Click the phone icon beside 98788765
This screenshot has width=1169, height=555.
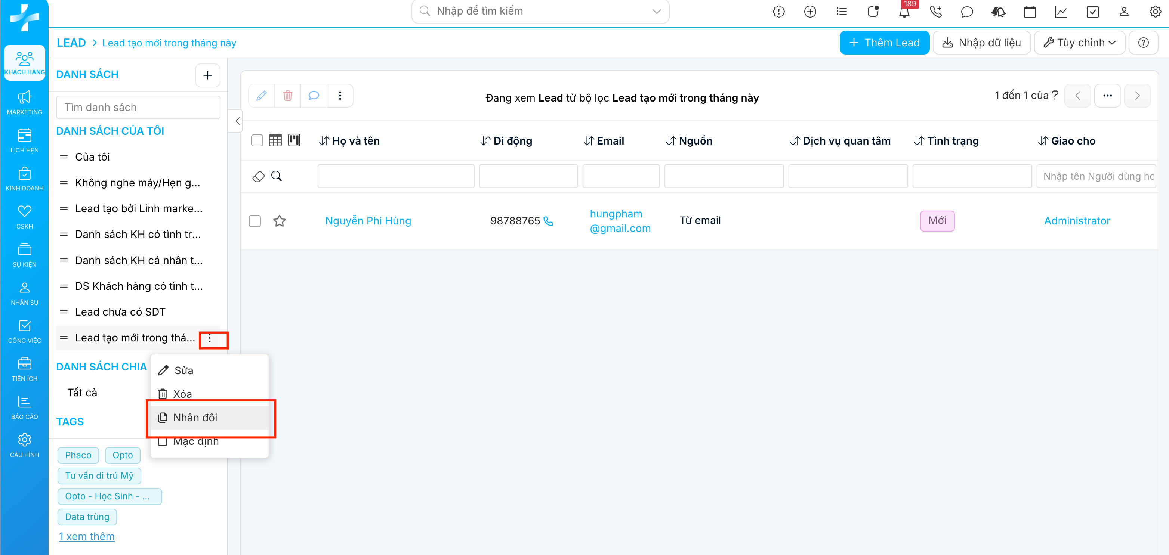coord(548,221)
